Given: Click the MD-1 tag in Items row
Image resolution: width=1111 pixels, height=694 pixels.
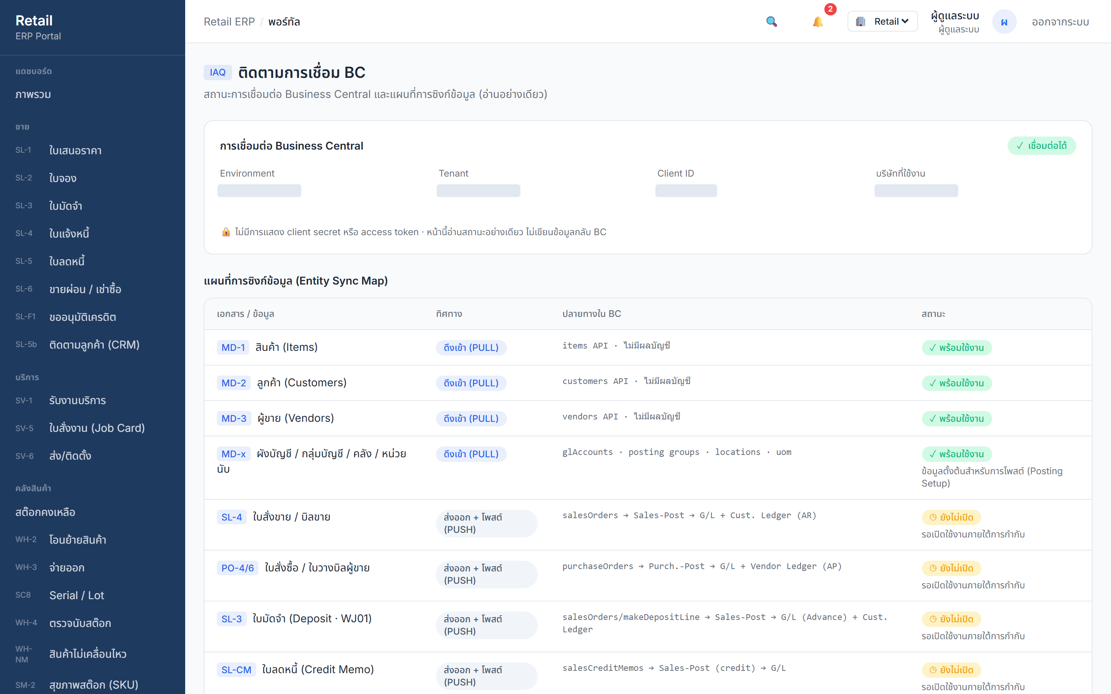Looking at the screenshot, I should (x=233, y=347).
